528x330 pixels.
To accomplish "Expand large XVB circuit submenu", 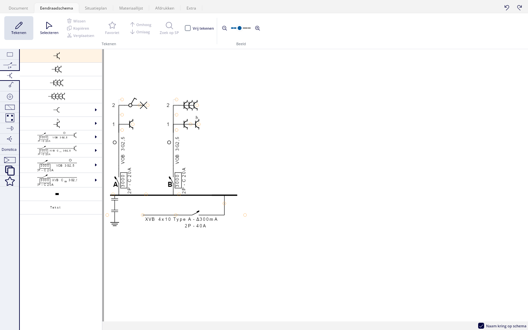I will point(96,180).
